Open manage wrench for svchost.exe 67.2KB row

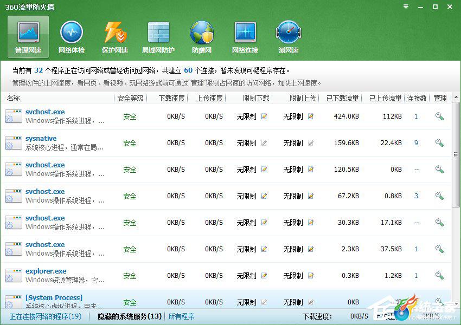(439, 196)
